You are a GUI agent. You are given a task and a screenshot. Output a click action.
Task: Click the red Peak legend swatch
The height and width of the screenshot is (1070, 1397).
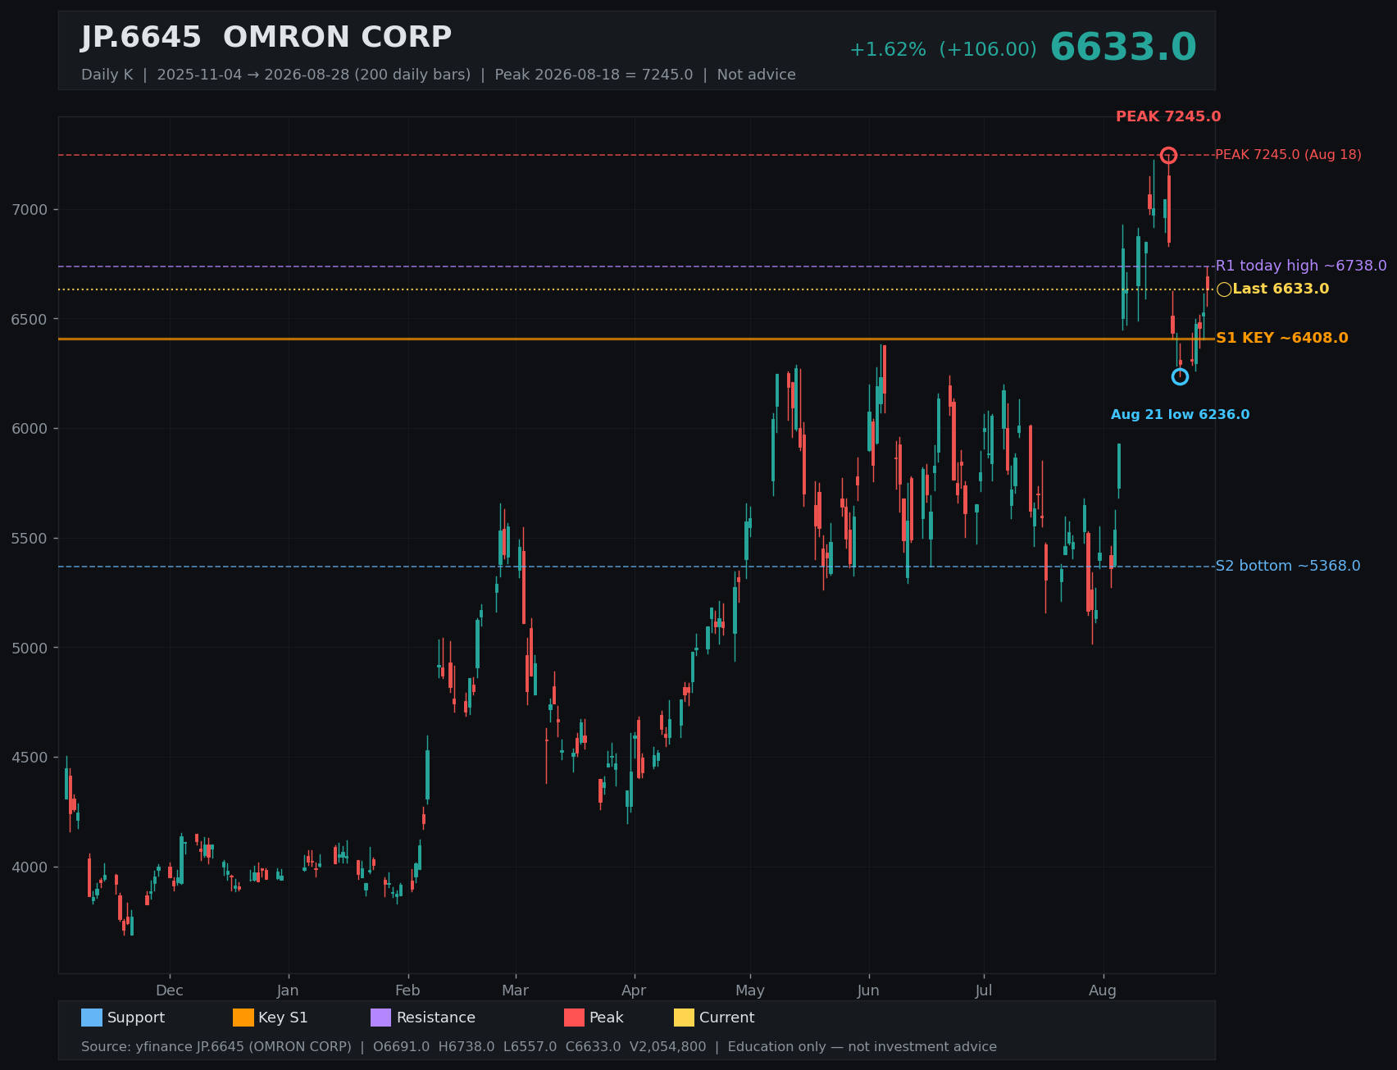[x=575, y=1018]
